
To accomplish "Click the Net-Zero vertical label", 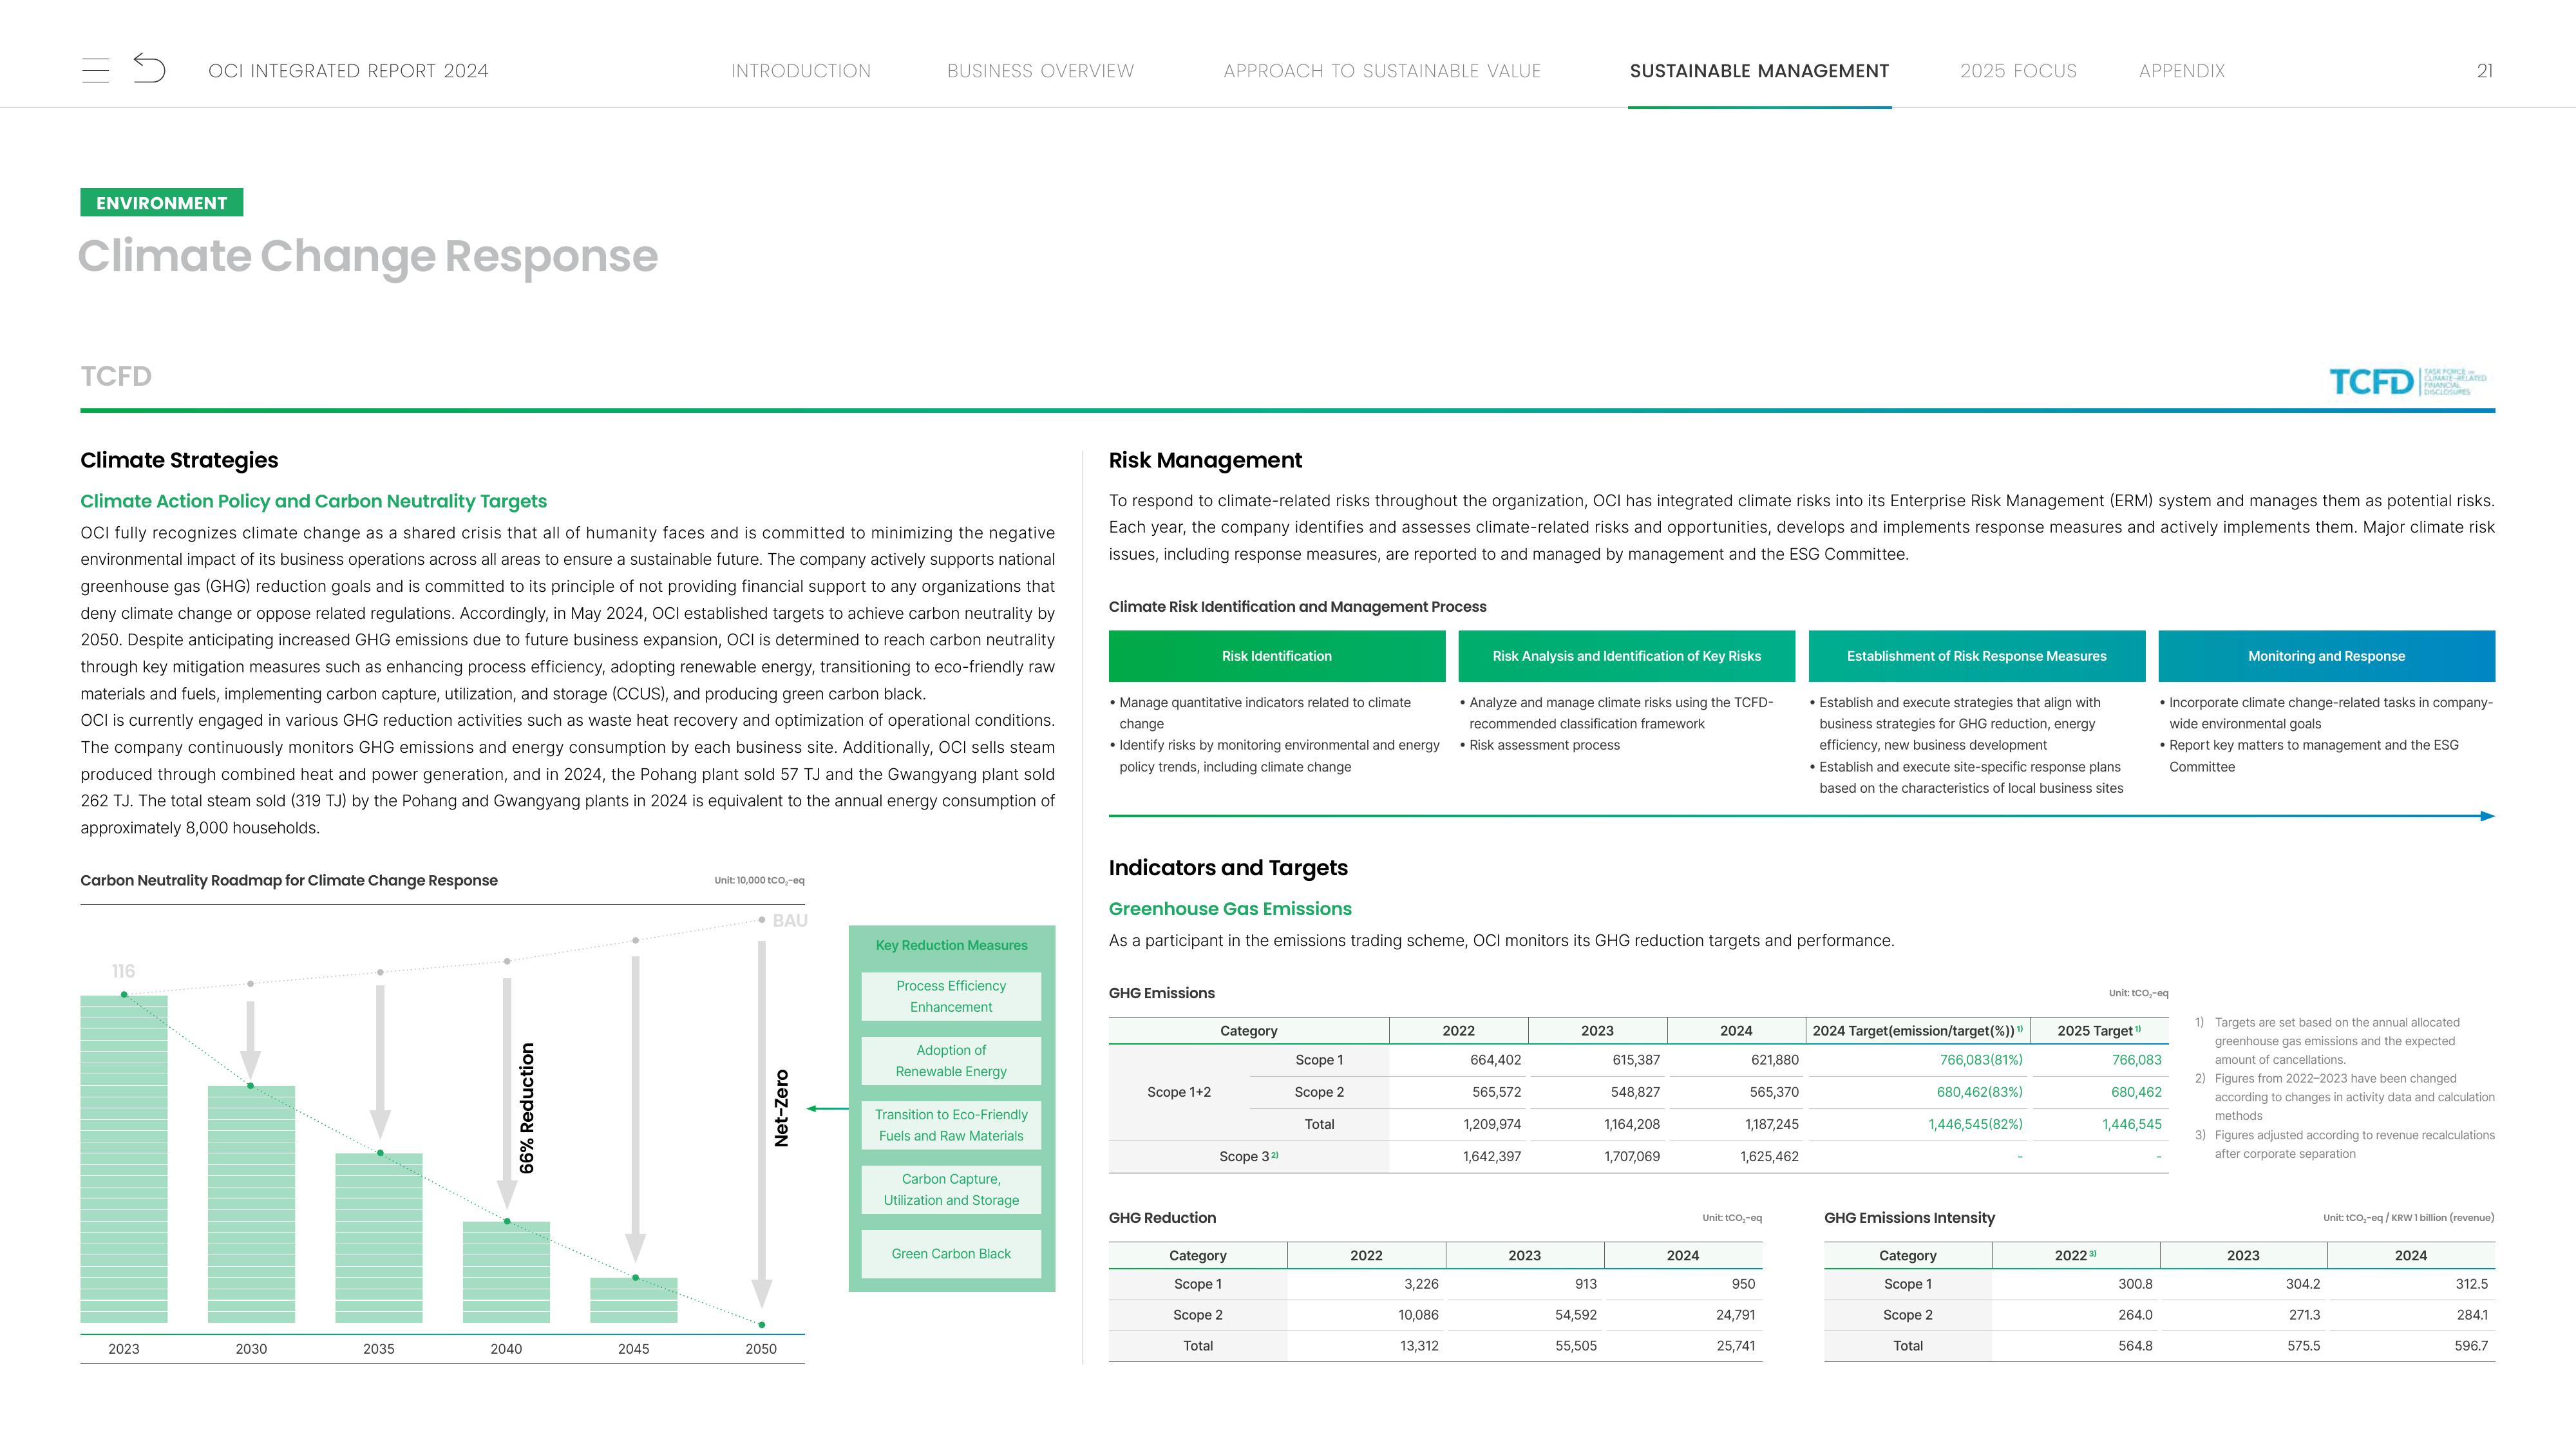I will pyautogui.click(x=782, y=1108).
